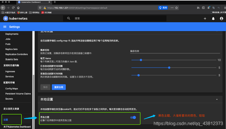Image resolution: width=226 pixels, height=129 pixels.
Task: Close the Kubernetes Dashboard tab
Action: [49, 2]
